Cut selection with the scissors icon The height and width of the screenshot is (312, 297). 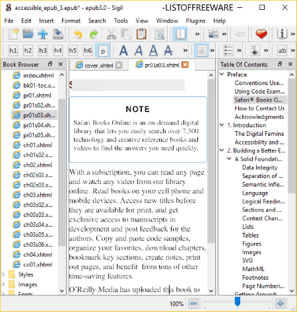[112, 34]
